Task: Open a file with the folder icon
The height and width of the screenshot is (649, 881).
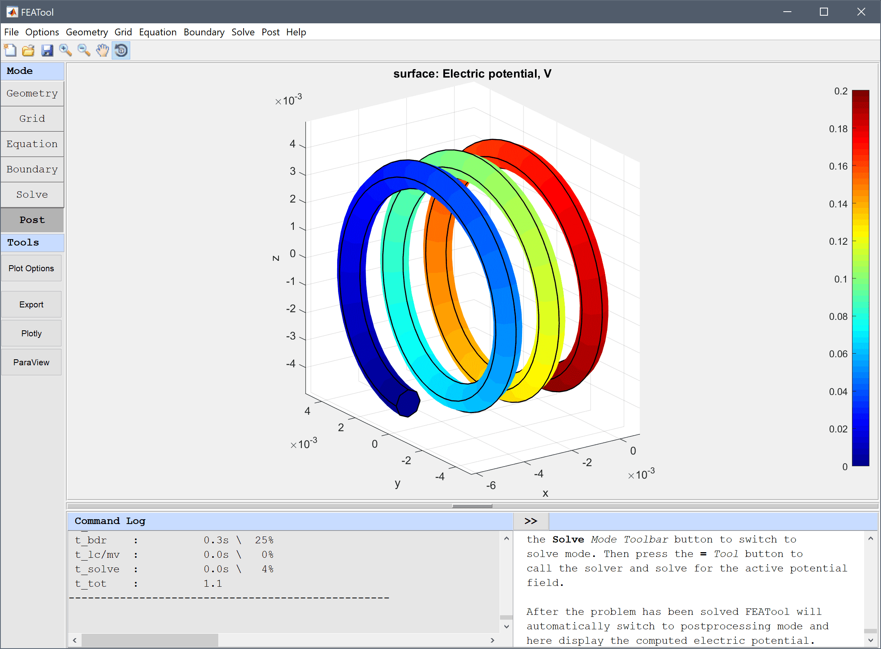Action: [x=28, y=51]
